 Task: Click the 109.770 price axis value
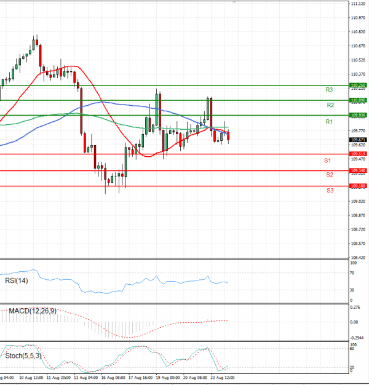click(358, 131)
